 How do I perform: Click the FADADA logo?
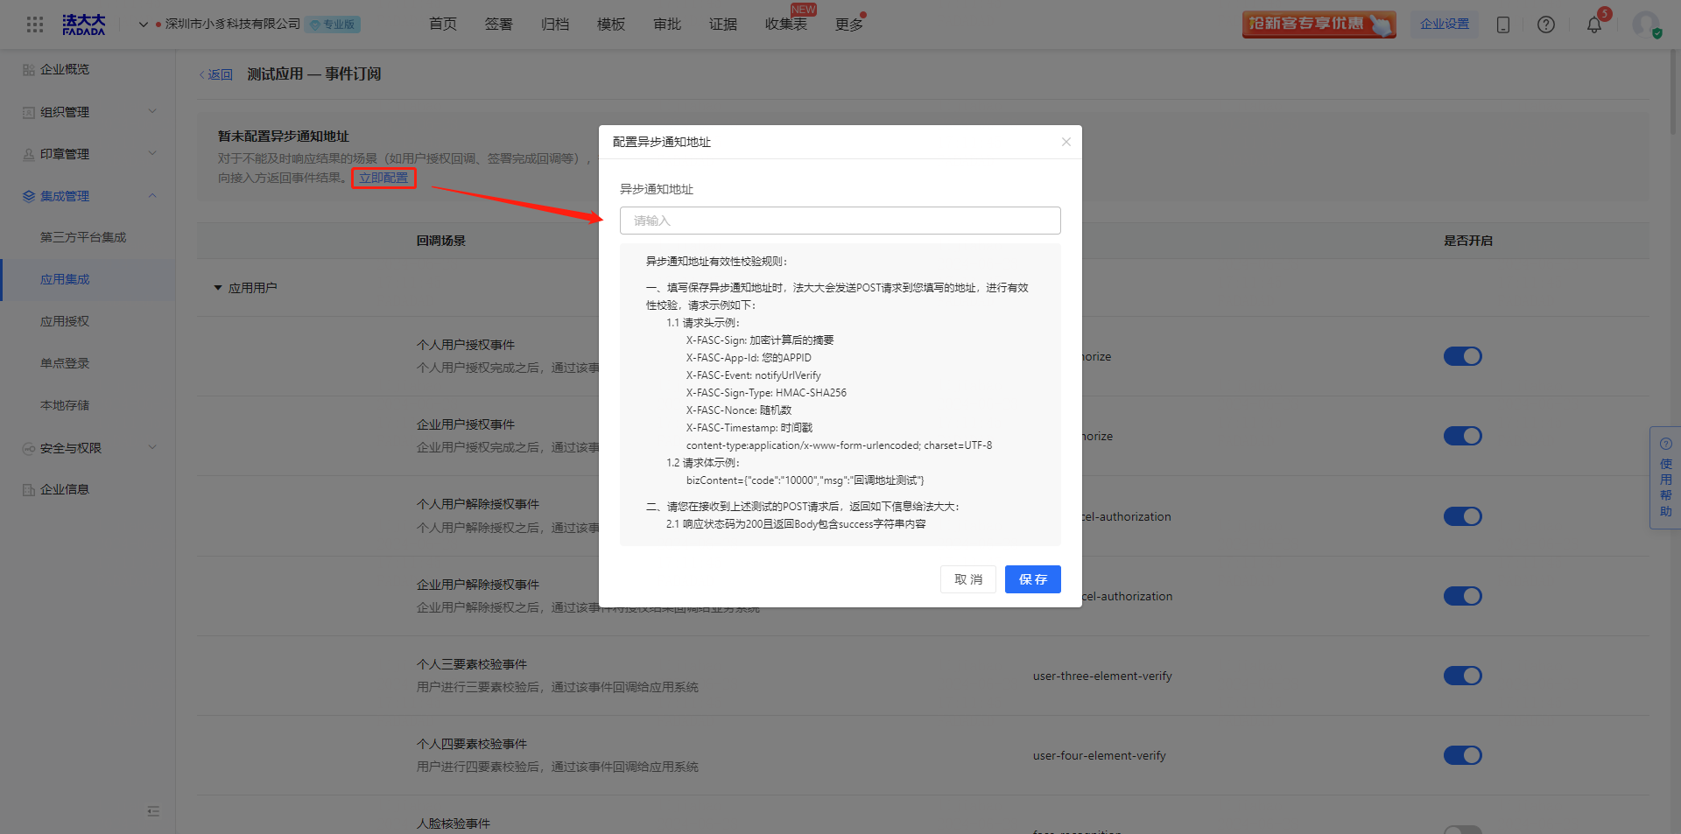84,25
